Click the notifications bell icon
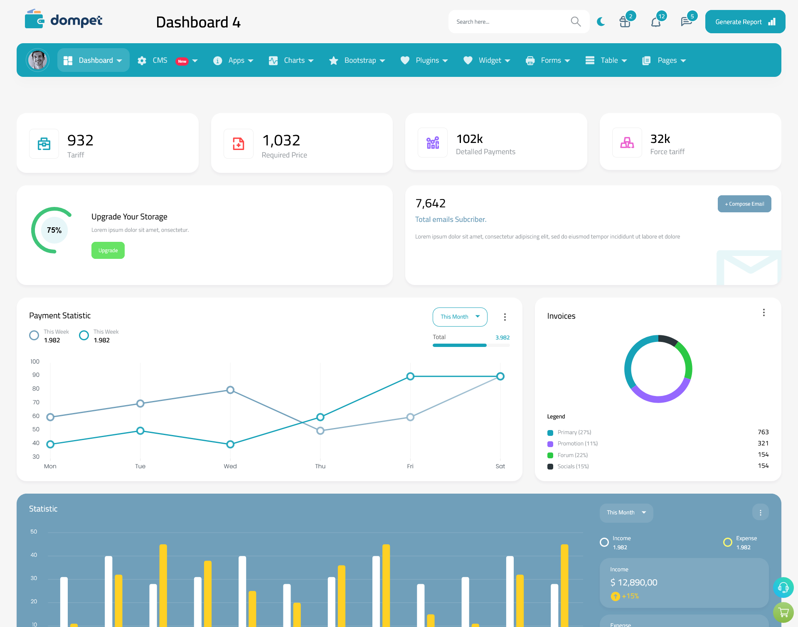Viewport: 798px width, 627px height. click(x=655, y=21)
